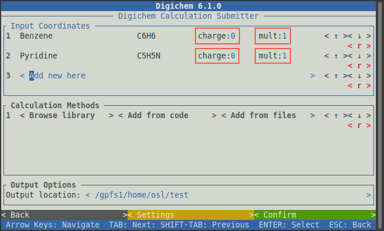The width and height of the screenshot is (384, 231).
Task: Go Back using the bottom bar button
Action: [x=64, y=215]
